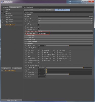Viewport: 95px width, 102px height.
Task: Click the Cinema 4D logo in title bar
Action: (2, 2)
